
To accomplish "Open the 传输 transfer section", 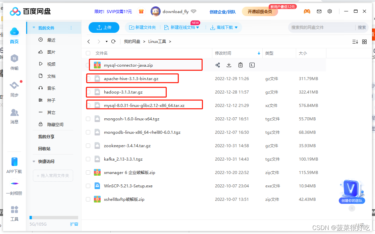I will click(x=14, y=62).
